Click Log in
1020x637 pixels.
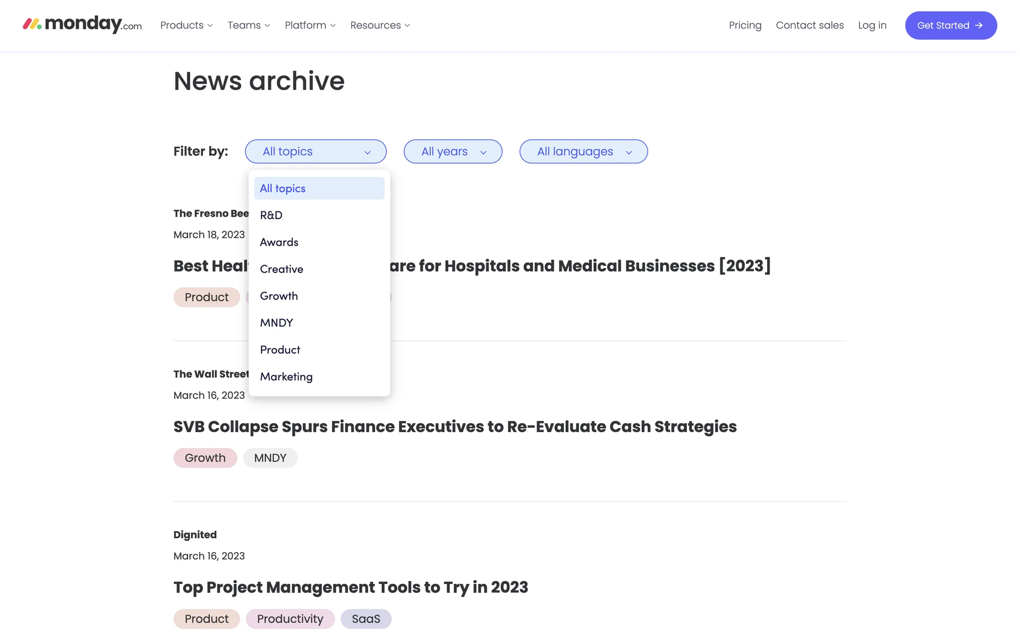tap(872, 25)
